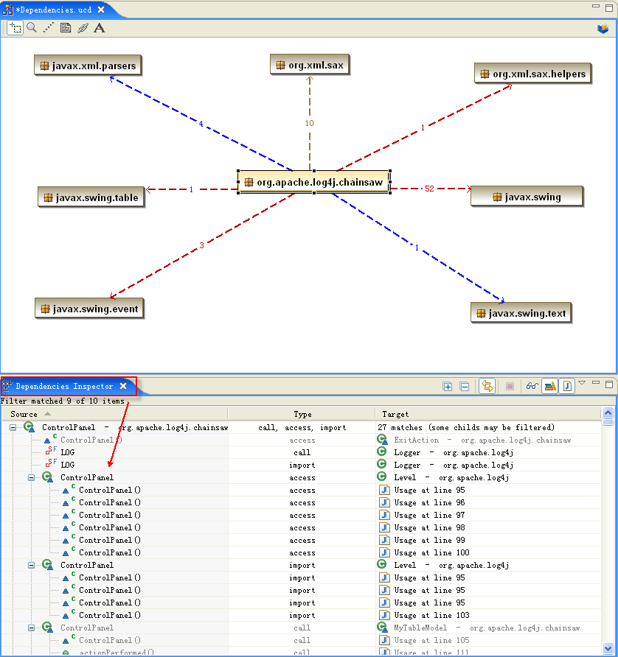This screenshot has height=657, width=618.
Task: Select the ControlPanel() row at line 97
Action: coord(301,515)
